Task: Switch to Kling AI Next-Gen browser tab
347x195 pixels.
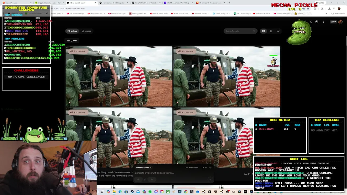Action: point(146,3)
